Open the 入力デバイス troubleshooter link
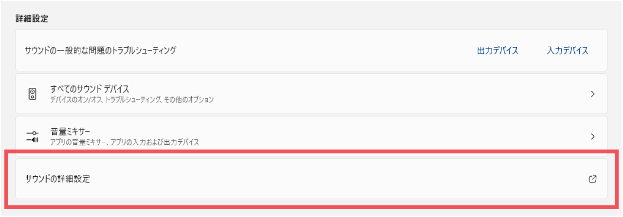This screenshot has height=217, width=623. point(568,51)
